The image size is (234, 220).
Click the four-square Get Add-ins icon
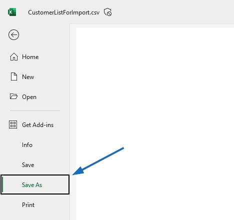(13, 124)
